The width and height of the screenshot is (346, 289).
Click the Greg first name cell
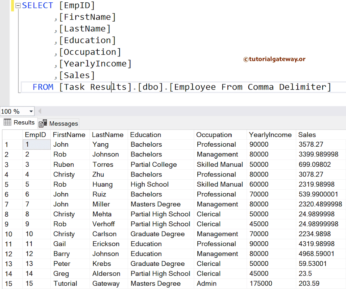click(70, 274)
